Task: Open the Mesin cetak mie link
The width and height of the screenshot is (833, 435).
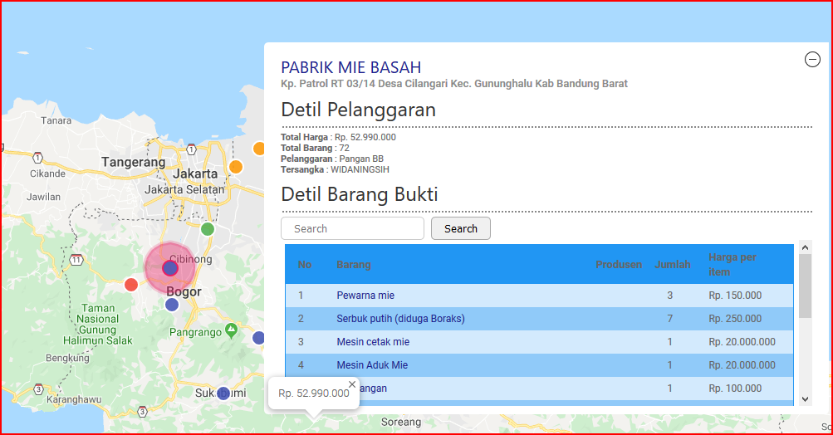Action: click(373, 342)
